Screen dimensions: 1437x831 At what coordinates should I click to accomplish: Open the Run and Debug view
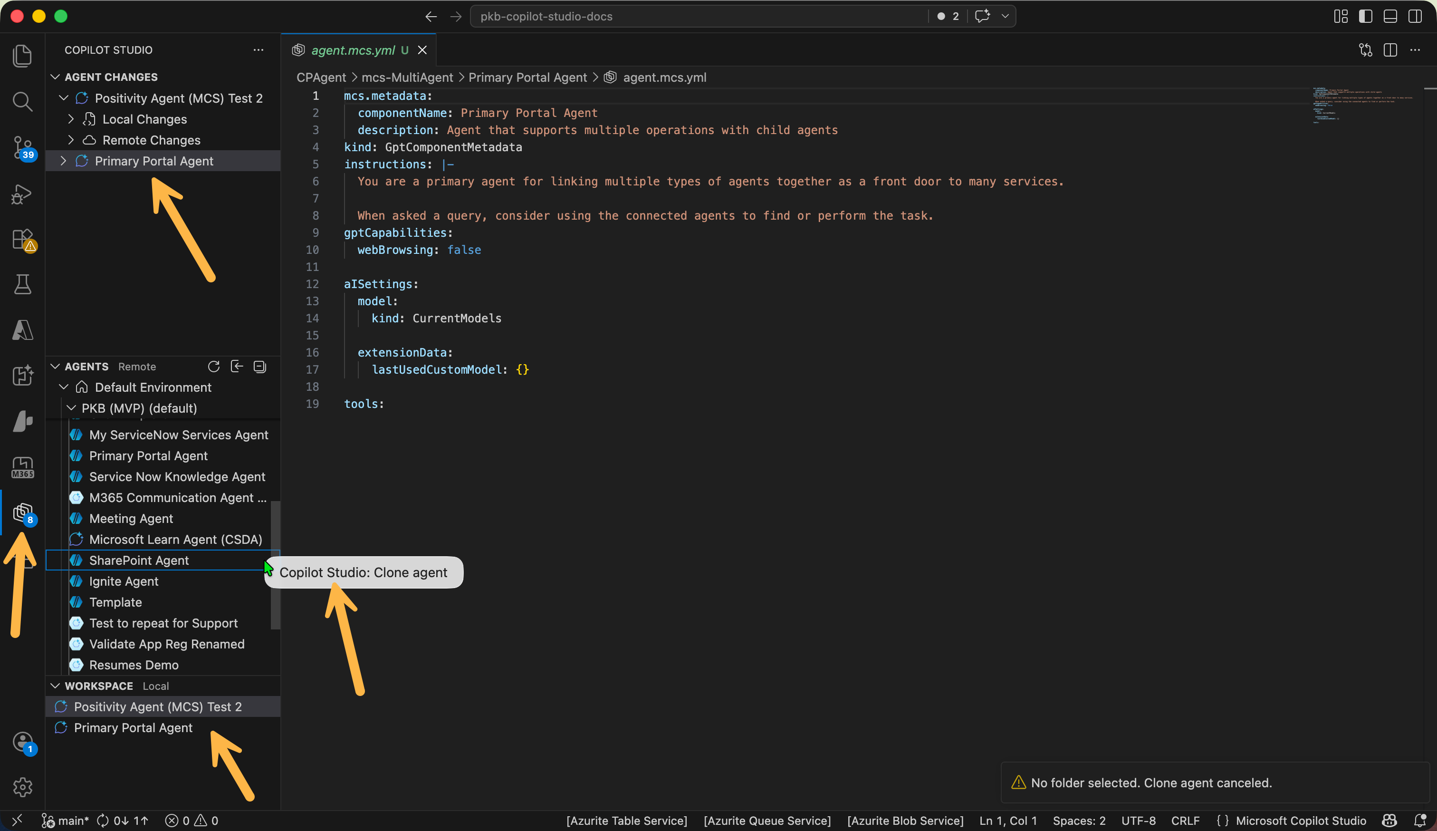(x=22, y=194)
